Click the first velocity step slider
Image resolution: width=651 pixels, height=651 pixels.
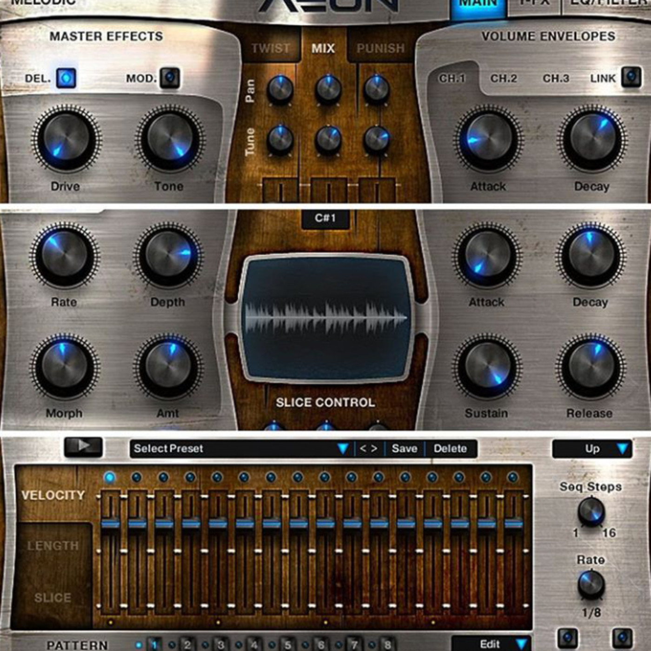110,524
